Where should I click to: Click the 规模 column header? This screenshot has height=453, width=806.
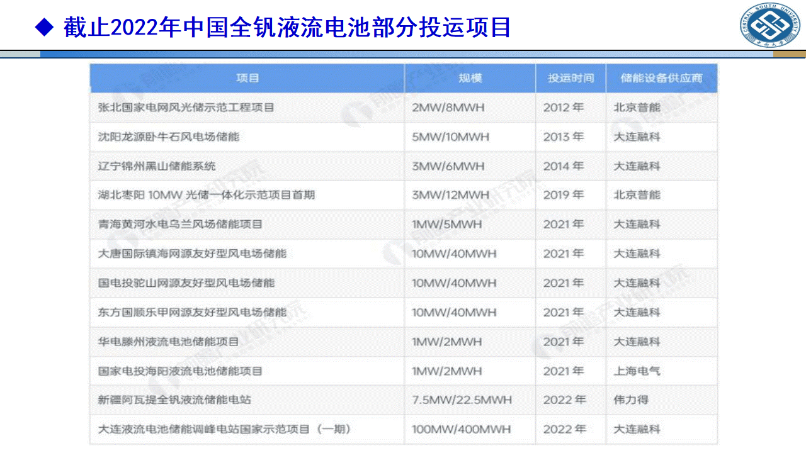(x=469, y=78)
